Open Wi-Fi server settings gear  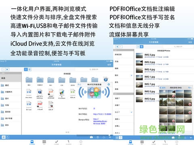[x=109, y=85]
